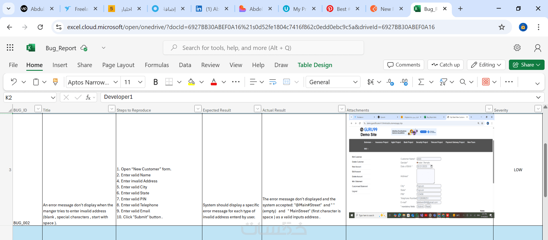
Task: Click the attachment screenshot thumbnail
Action: 421,166
